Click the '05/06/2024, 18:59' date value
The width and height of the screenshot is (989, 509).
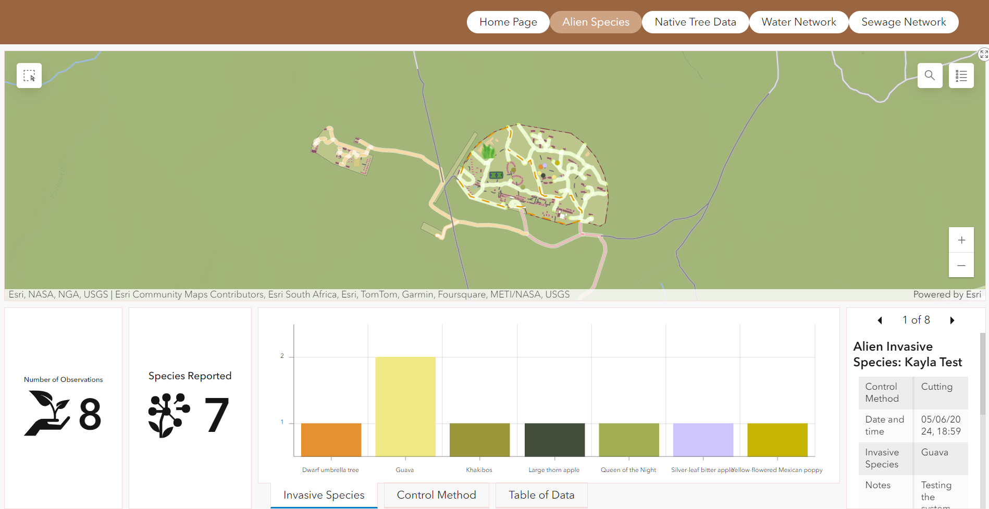pyautogui.click(x=941, y=425)
